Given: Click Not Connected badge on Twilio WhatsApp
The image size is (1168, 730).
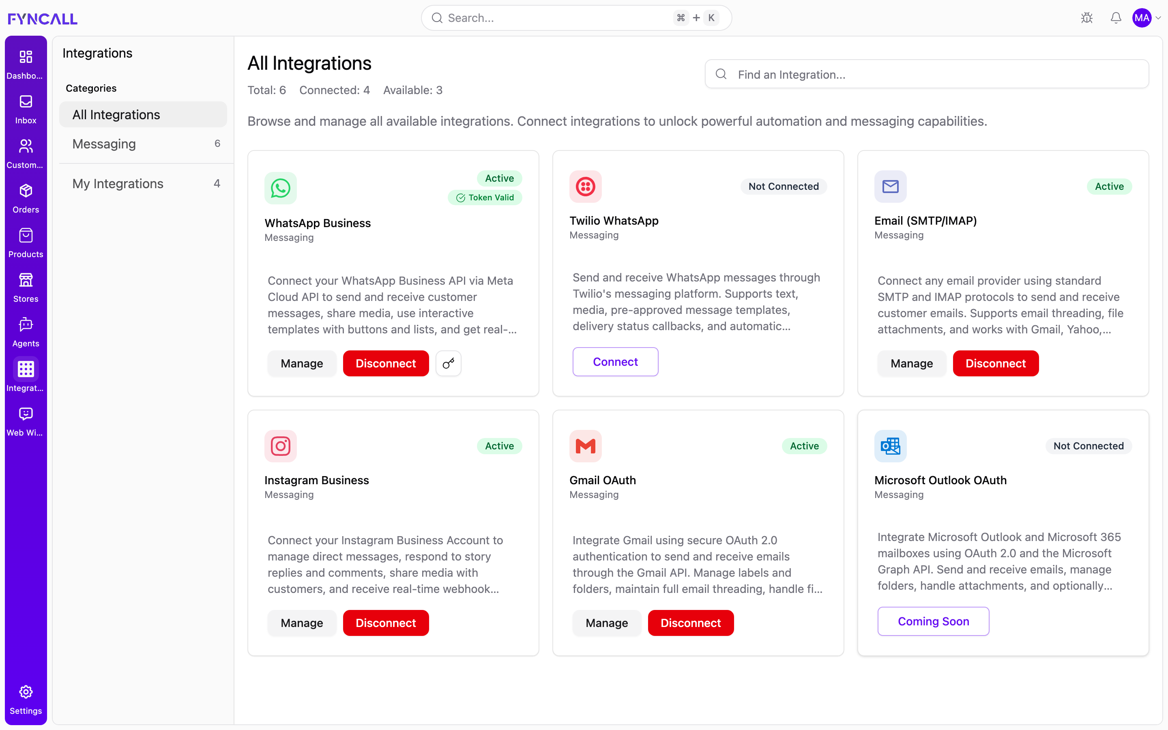Looking at the screenshot, I should click(784, 187).
